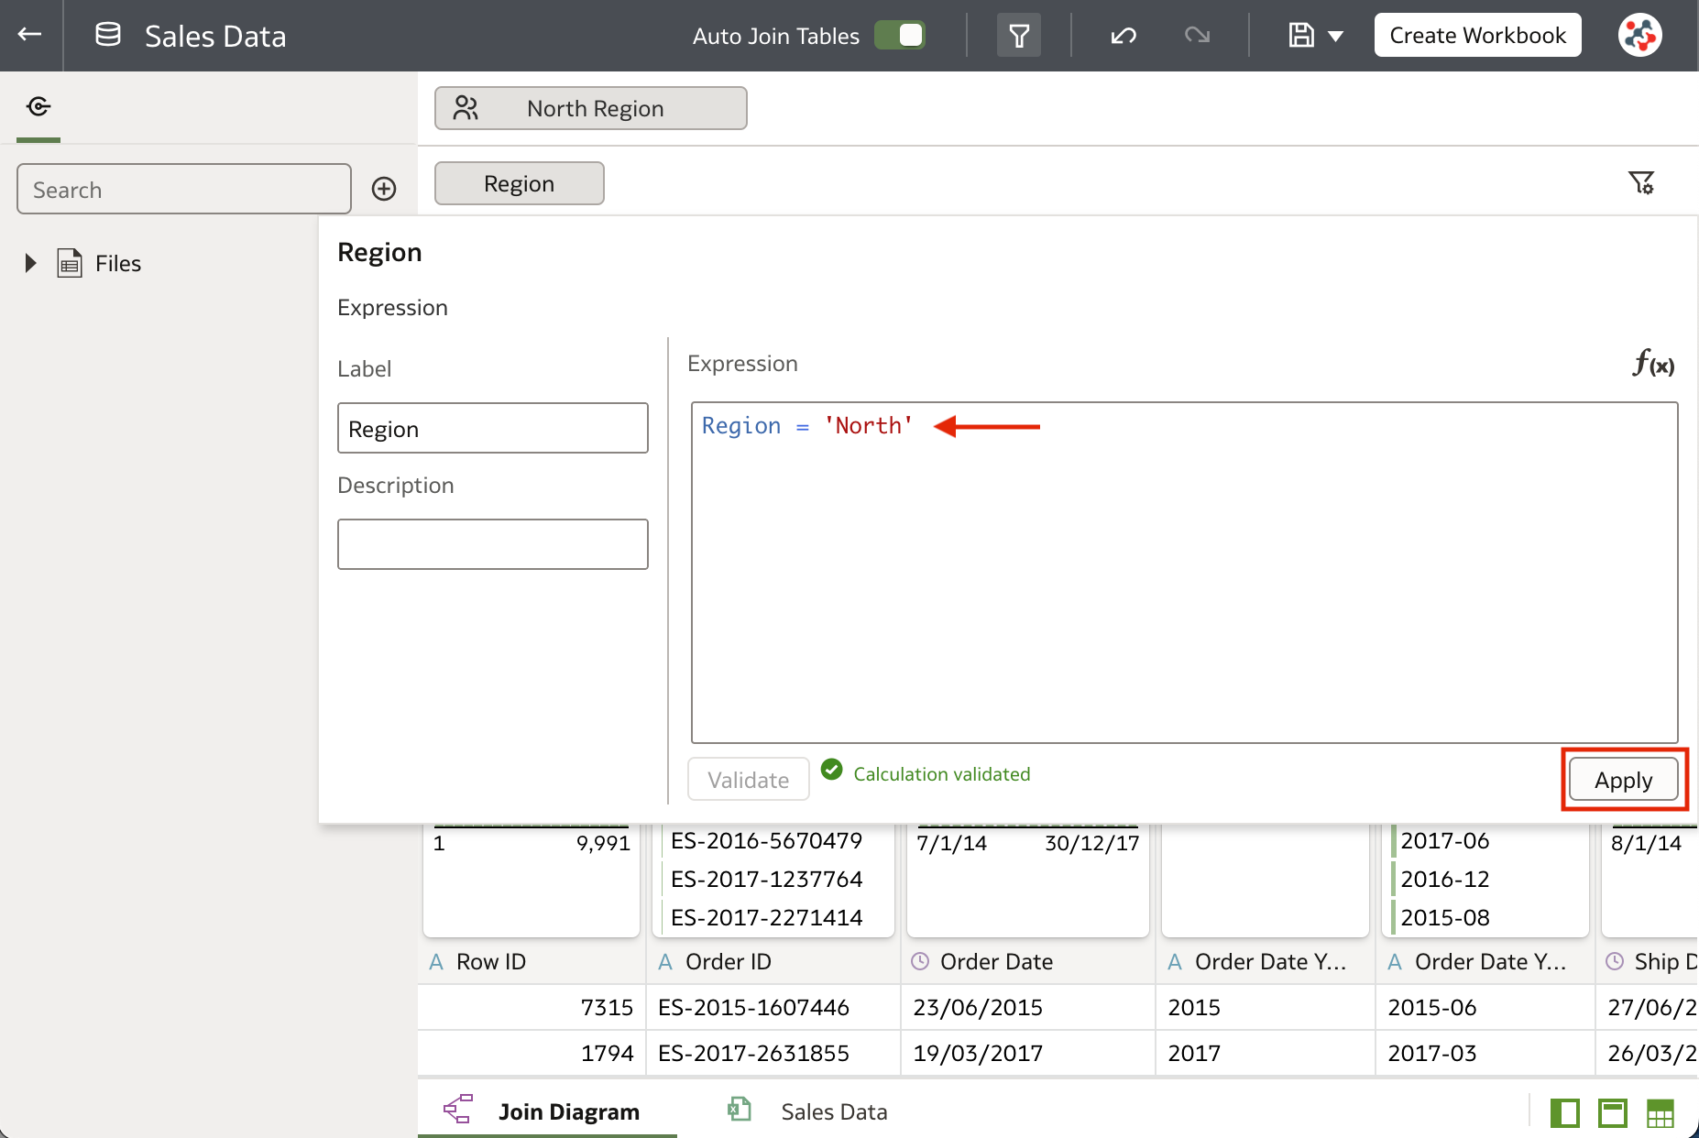
Task: Select the North Region role chip
Action: tap(590, 108)
